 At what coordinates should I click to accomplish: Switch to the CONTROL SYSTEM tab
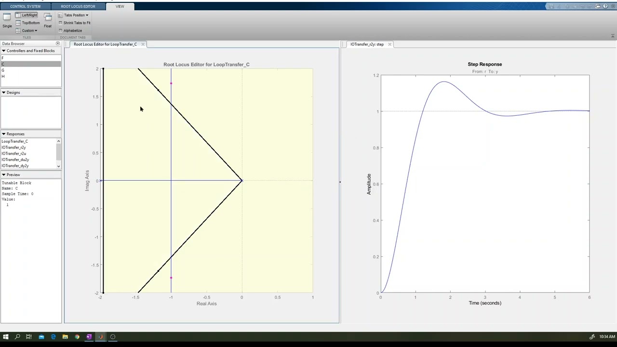click(25, 6)
